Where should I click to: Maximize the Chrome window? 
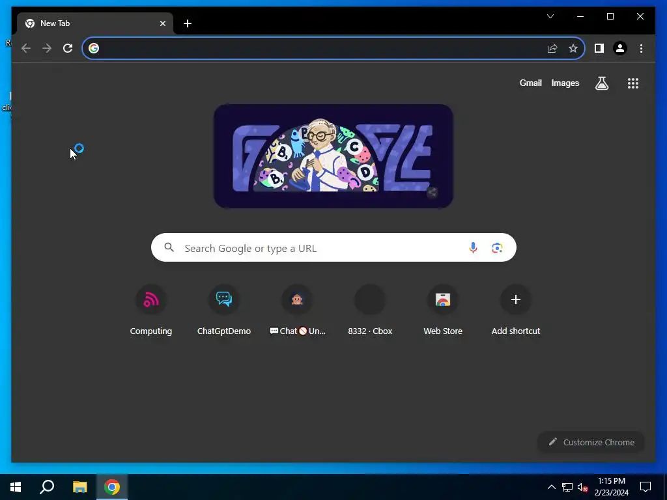pyautogui.click(x=610, y=16)
